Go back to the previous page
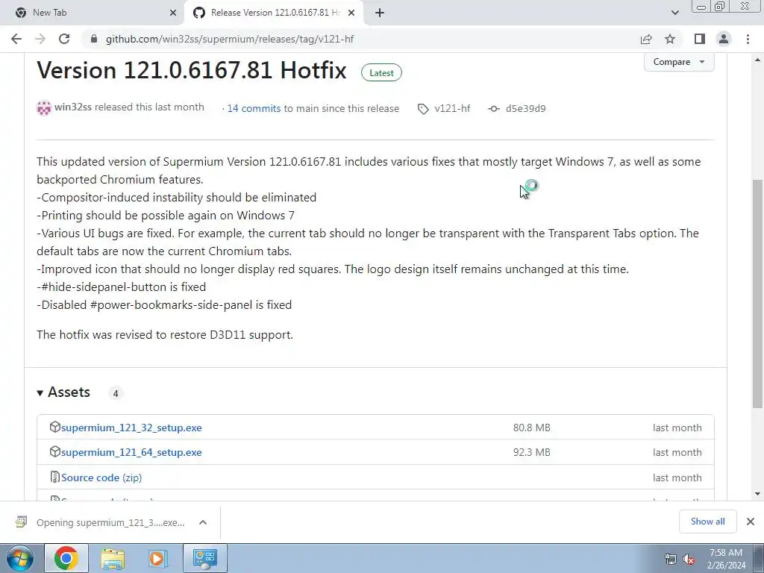This screenshot has height=573, width=764. [16, 39]
